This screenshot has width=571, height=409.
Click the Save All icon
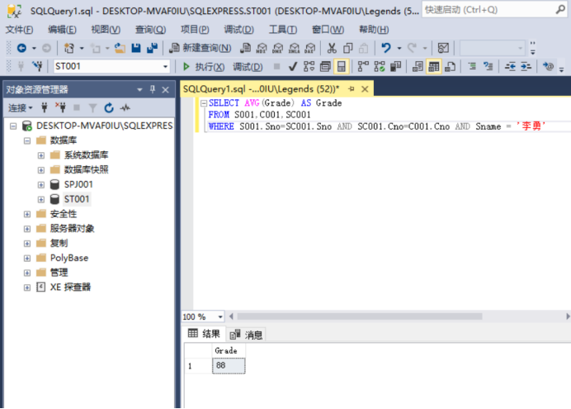coord(152,48)
